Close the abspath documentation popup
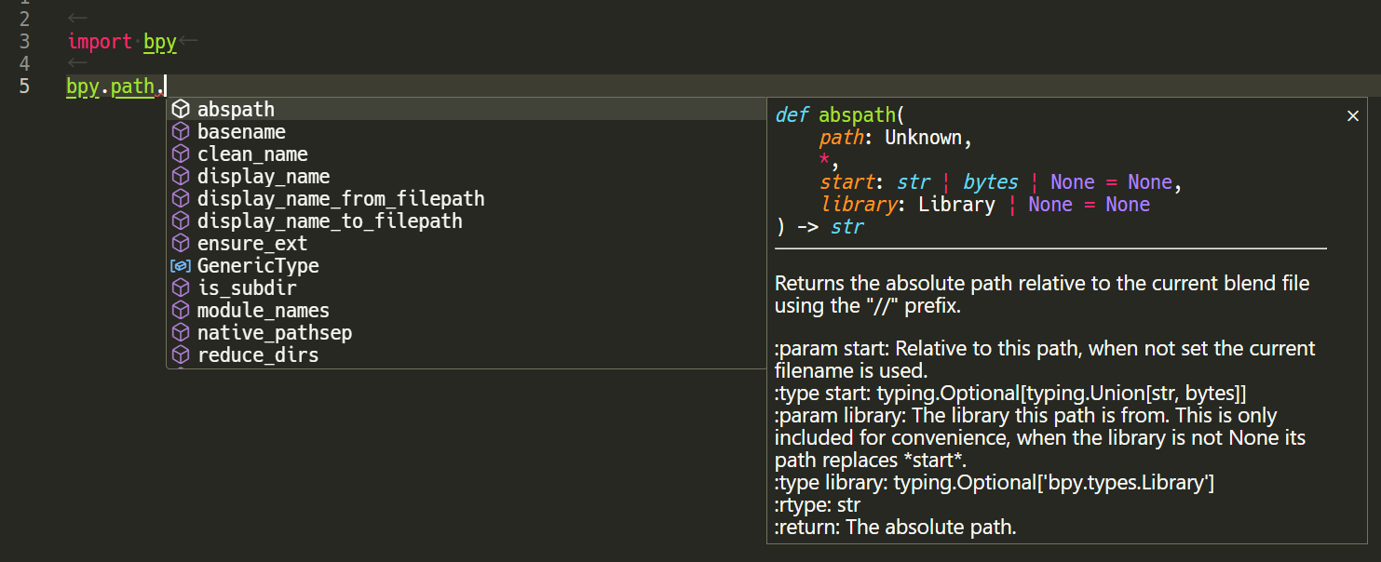The image size is (1381, 562). click(x=1352, y=115)
